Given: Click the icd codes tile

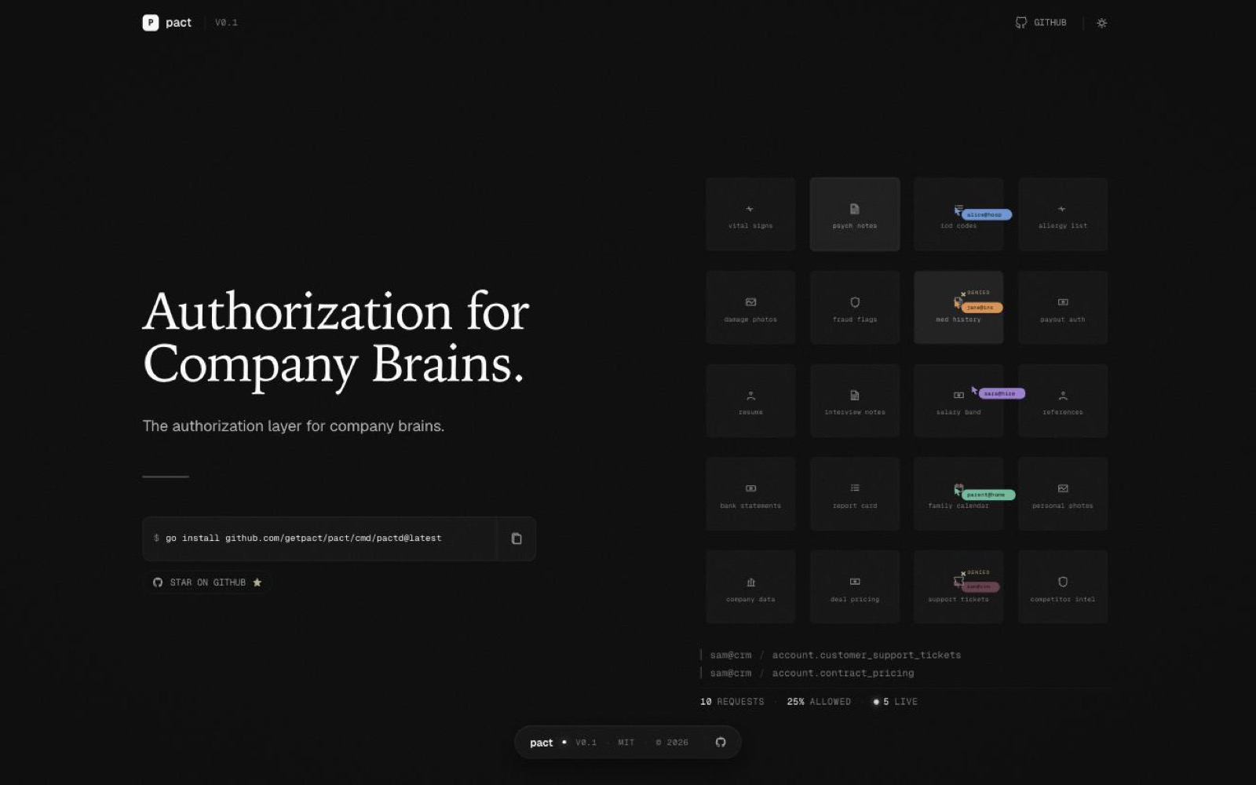Looking at the screenshot, I should [x=958, y=214].
